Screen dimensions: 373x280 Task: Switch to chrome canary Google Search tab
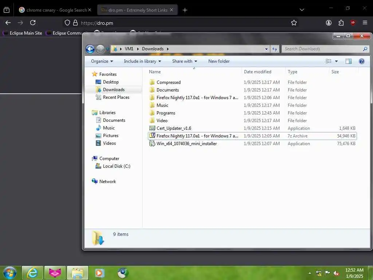coord(53,10)
